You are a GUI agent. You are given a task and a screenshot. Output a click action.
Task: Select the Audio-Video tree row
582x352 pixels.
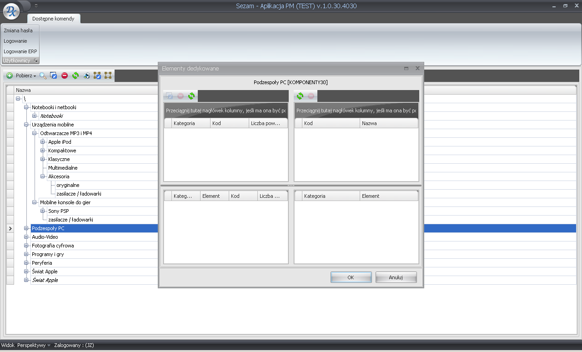(x=45, y=237)
